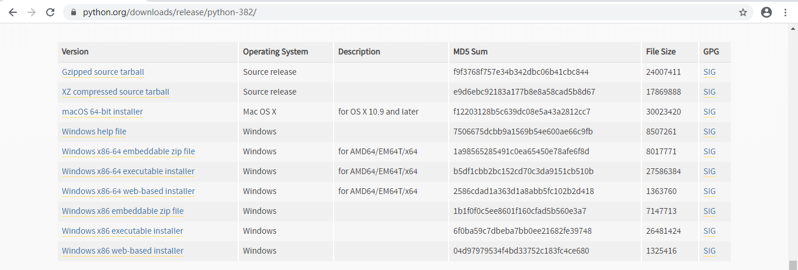
Task: Select MD5 sum f12203128b5c639dc08e5a43a2812cc7
Action: [x=522, y=112]
